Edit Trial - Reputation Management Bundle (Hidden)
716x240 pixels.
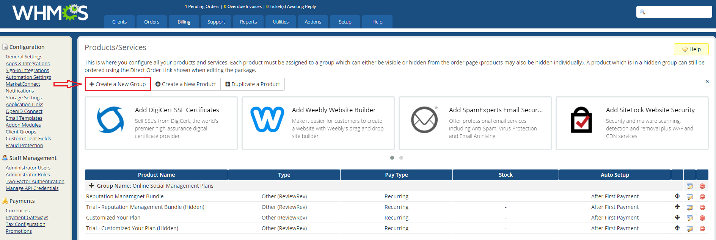[690, 207]
